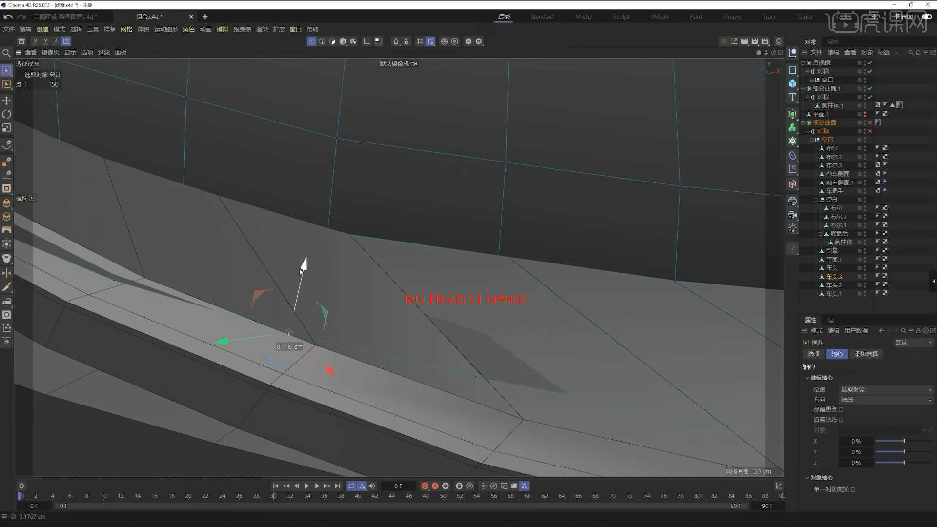Select Edges mode icon in top toolbar
Viewport: 937px width, 527px height.
[x=322, y=41]
